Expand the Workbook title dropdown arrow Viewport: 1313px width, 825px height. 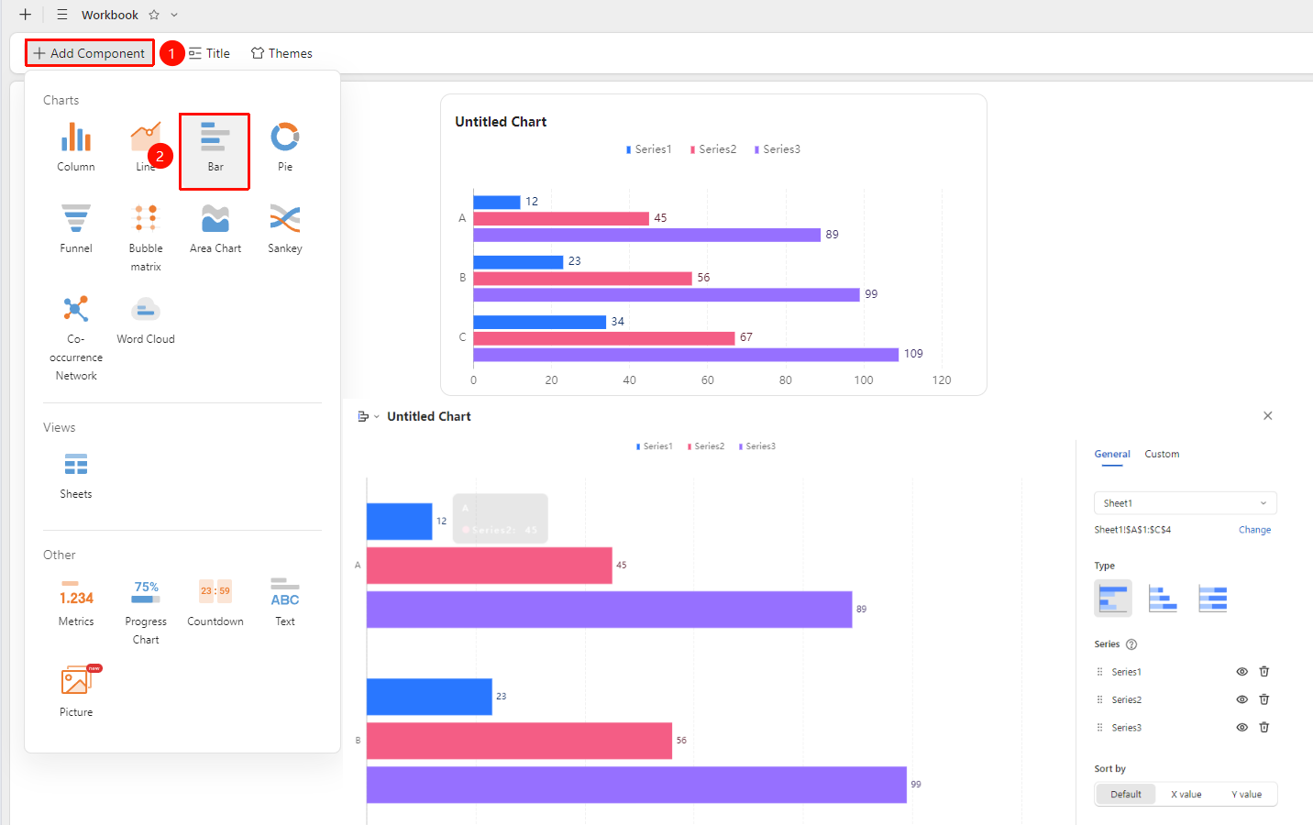coord(174,15)
